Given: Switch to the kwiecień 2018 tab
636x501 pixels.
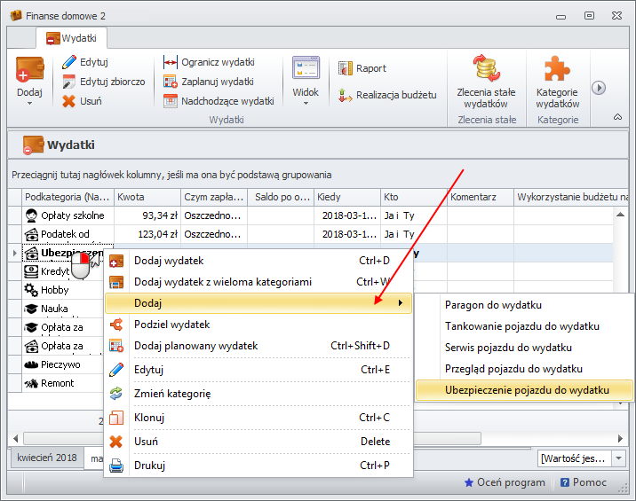Looking at the screenshot, I should point(46,458).
